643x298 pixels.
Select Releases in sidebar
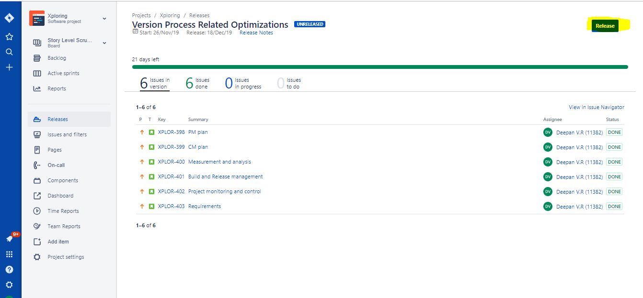(x=69, y=119)
